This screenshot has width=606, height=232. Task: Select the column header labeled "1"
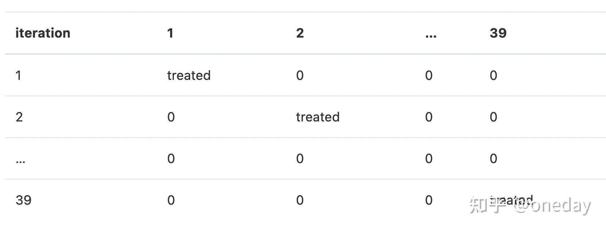click(170, 33)
